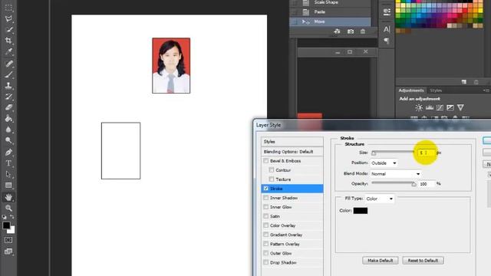
Task: Enable Drop Shadow checkbox
Action: (x=266, y=262)
